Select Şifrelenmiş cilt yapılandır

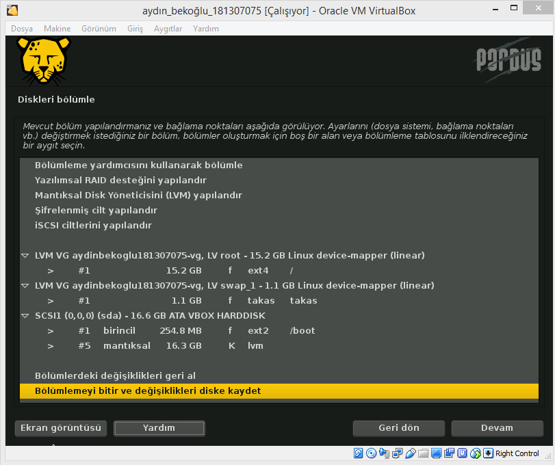coord(279,211)
